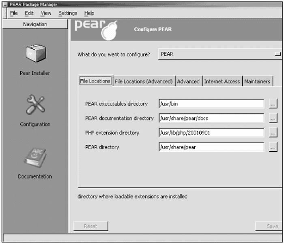The height and width of the screenshot is (244, 284).
Task: Select the Configuration tools icon
Action: pyautogui.click(x=36, y=104)
